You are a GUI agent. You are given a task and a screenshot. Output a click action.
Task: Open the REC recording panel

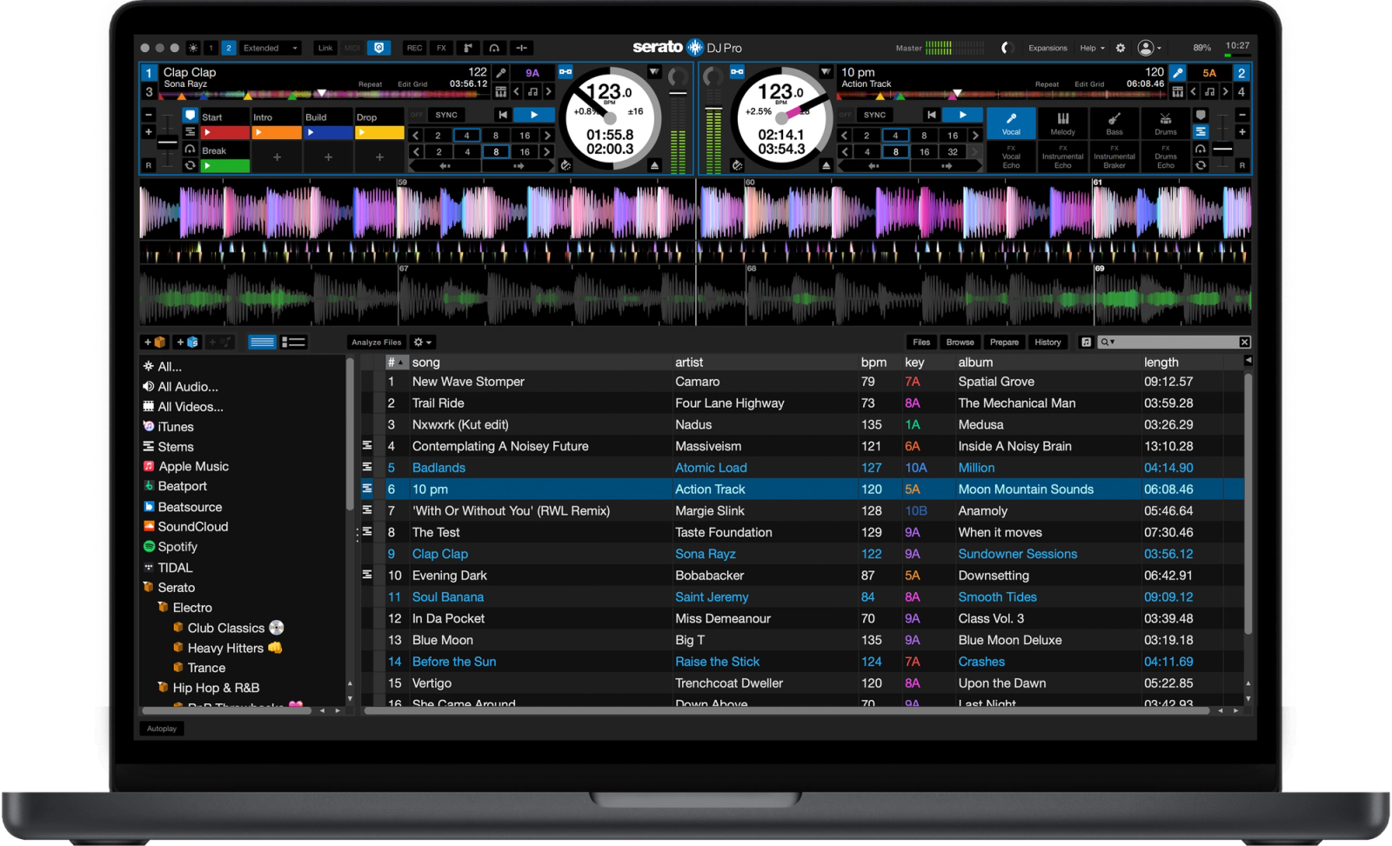click(415, 48)
